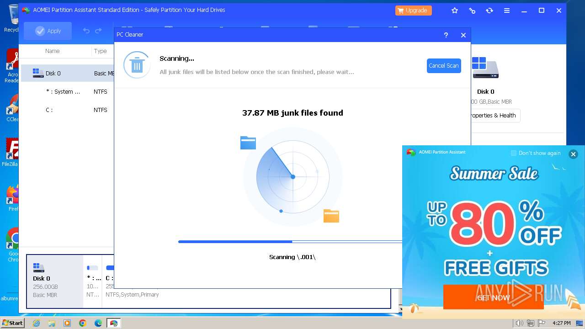The height and width of the screenshot is (329, 585).
Task: Click AOMEI Partition Assistant taskbar item
Action: (113, 323)
